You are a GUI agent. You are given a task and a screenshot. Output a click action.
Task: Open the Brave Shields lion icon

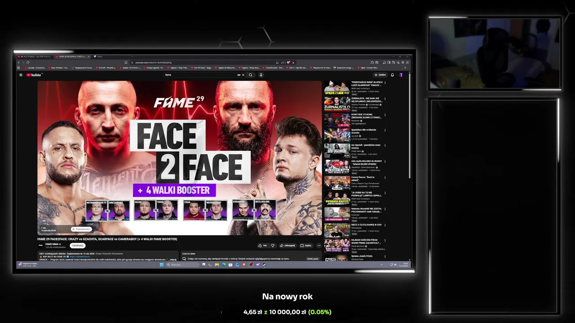[x=288, y=62]
